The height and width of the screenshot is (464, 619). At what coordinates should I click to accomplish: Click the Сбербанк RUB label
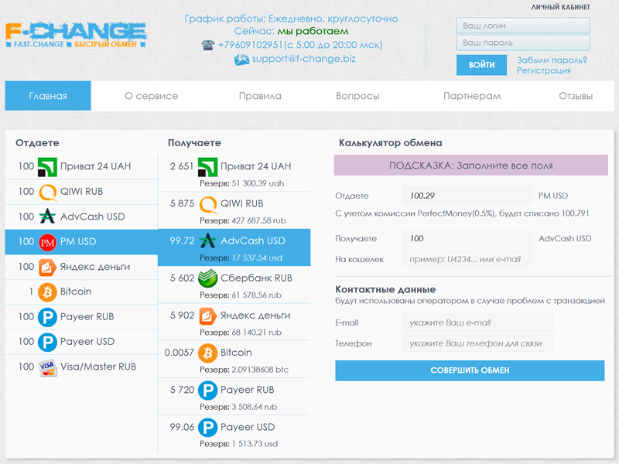256,278
